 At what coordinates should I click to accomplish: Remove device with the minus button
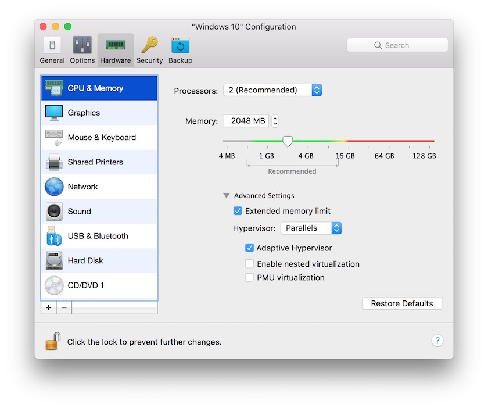pos(64,307)
